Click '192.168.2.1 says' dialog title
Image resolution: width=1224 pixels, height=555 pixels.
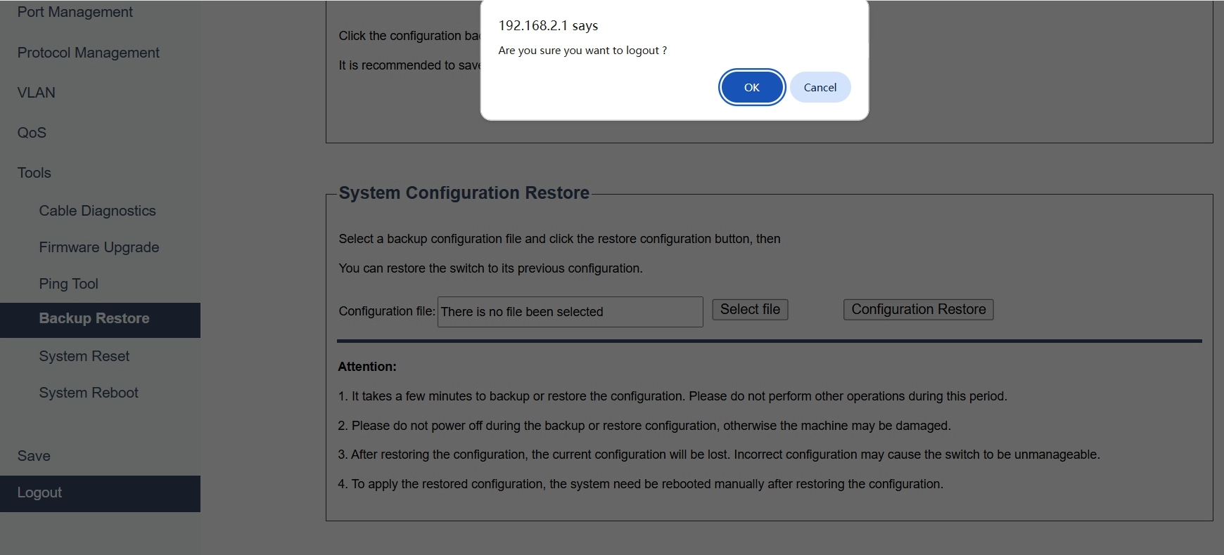[548, 26]
